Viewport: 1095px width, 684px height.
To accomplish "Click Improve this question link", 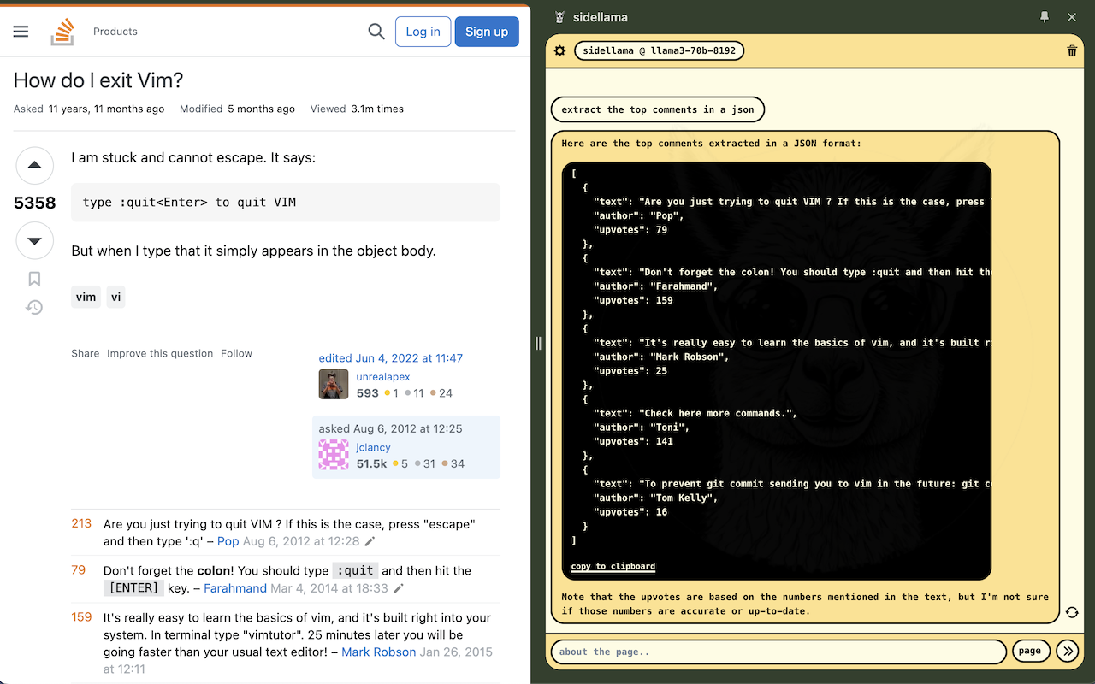I will 160,353.
